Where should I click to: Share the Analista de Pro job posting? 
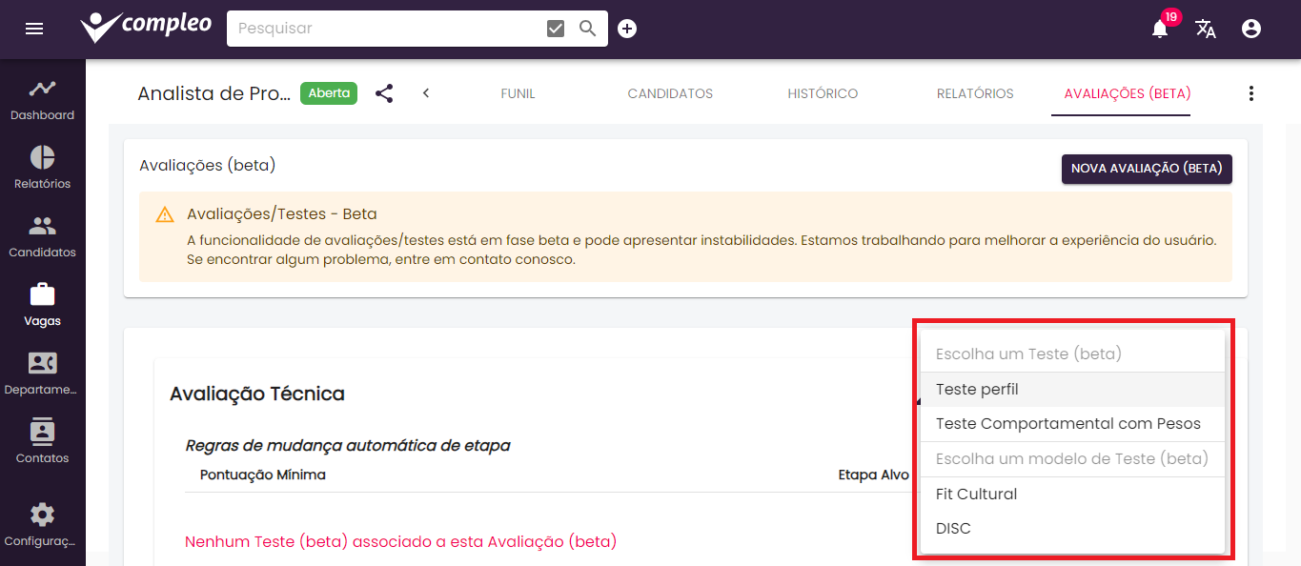(384, 93)
